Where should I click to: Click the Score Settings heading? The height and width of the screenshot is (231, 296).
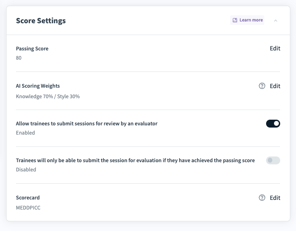(x=41, y=21)
